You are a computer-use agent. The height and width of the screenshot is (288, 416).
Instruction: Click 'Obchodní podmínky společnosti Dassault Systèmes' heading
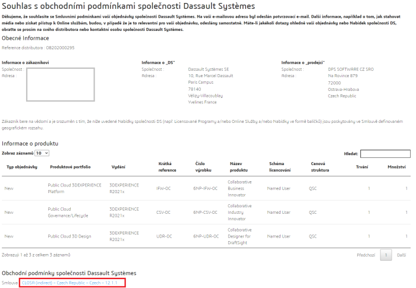click(70, 273)
